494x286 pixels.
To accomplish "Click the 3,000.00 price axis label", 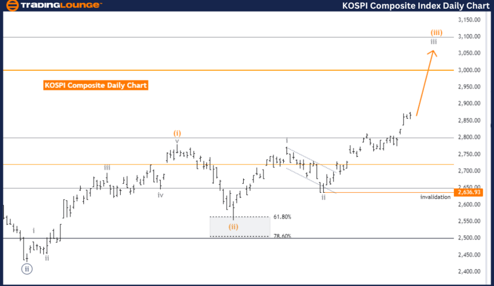I will (x=469, y=70).
